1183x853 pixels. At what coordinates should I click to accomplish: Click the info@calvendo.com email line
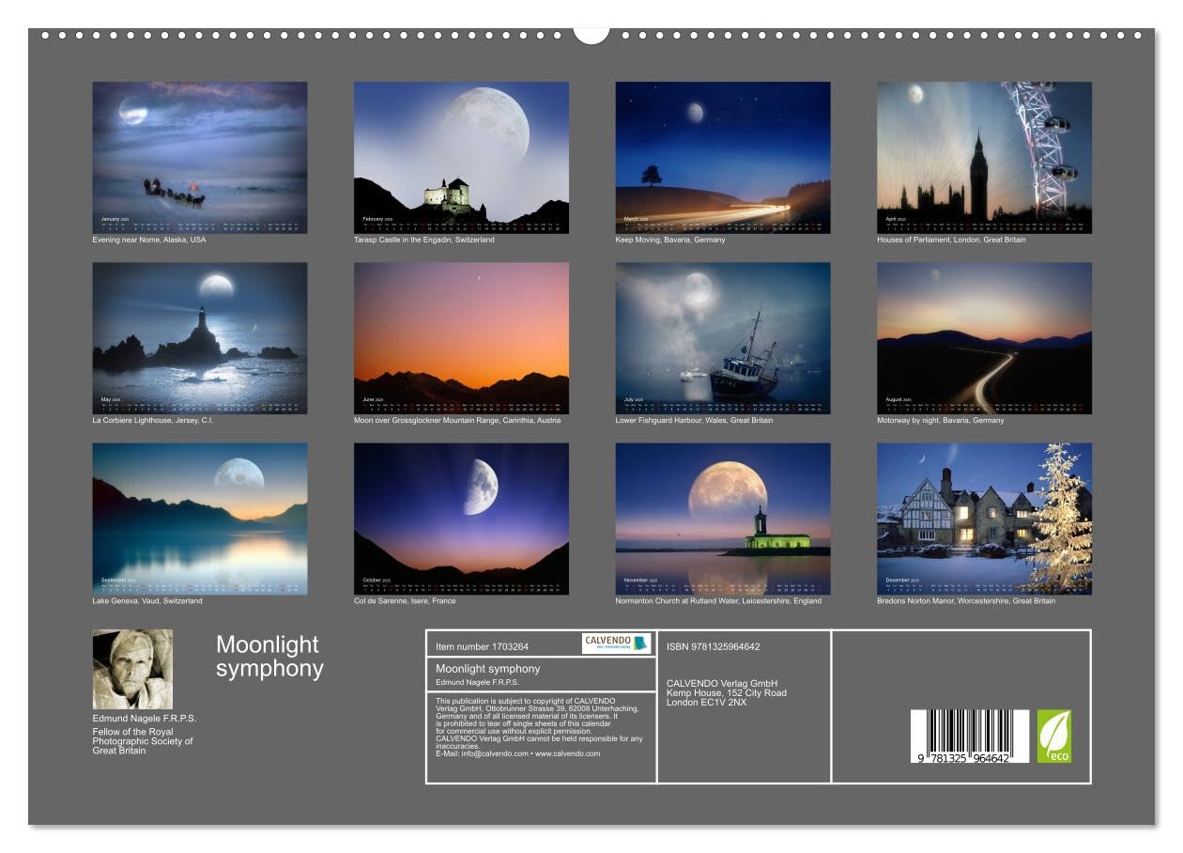coord(517,753)
